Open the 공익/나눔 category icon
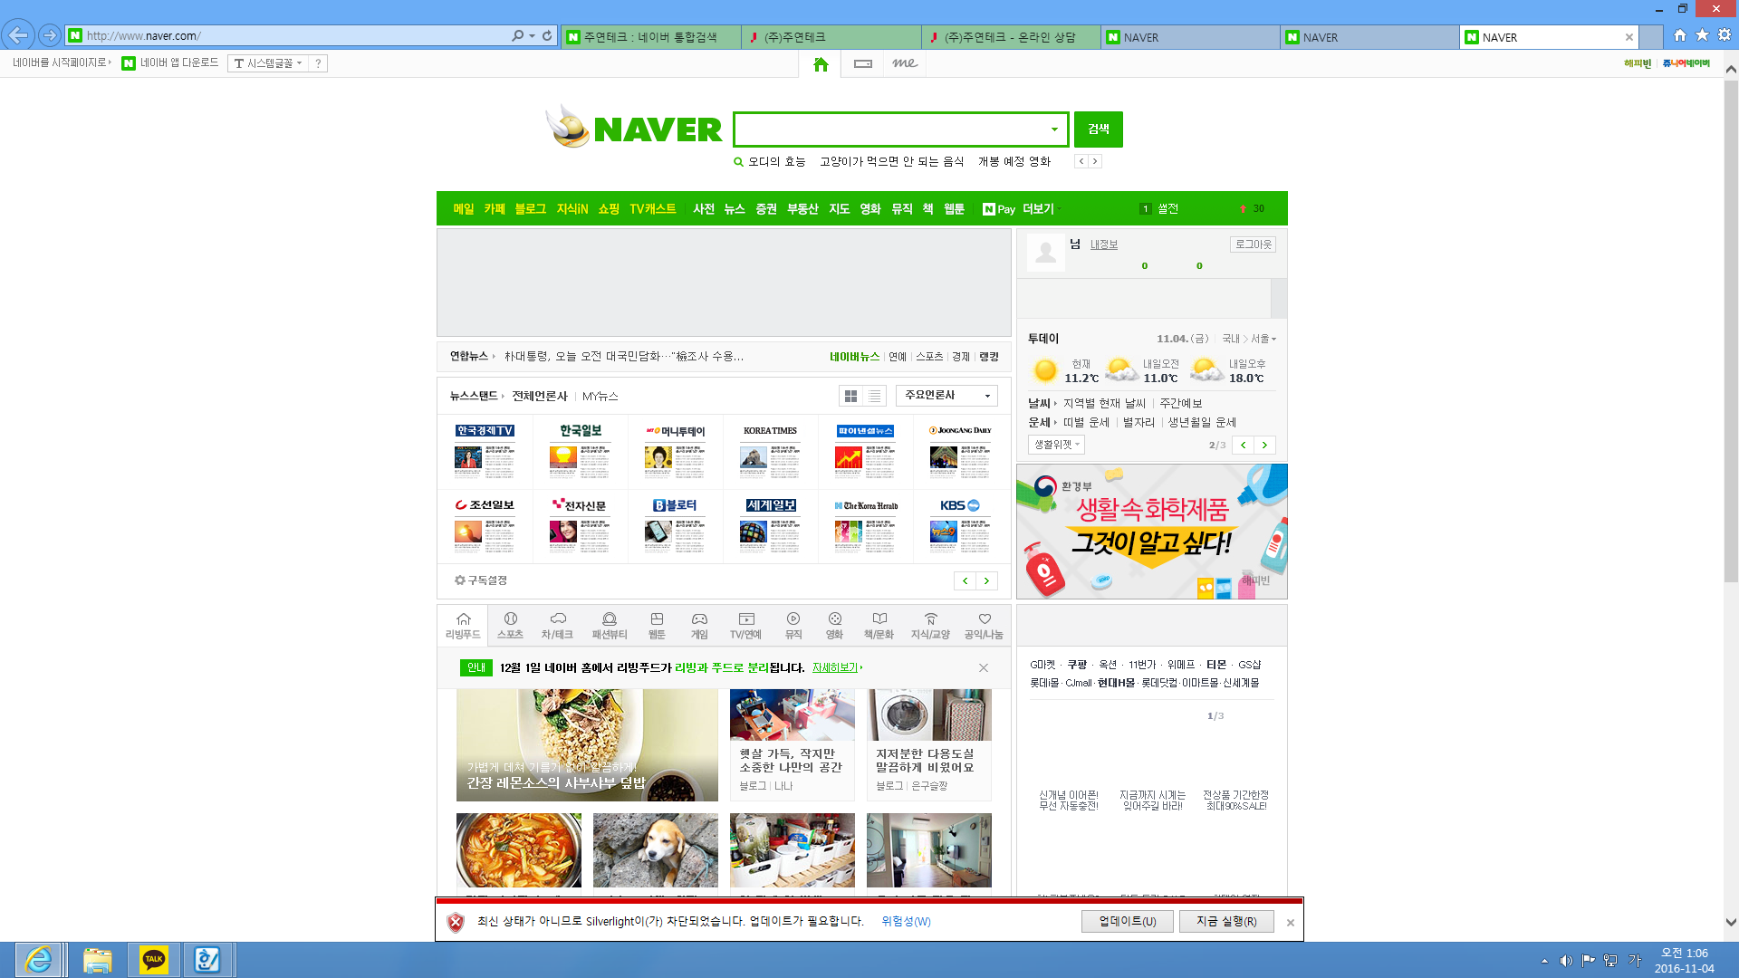Viewport: 1739px width, 978px height. [984, 626]
